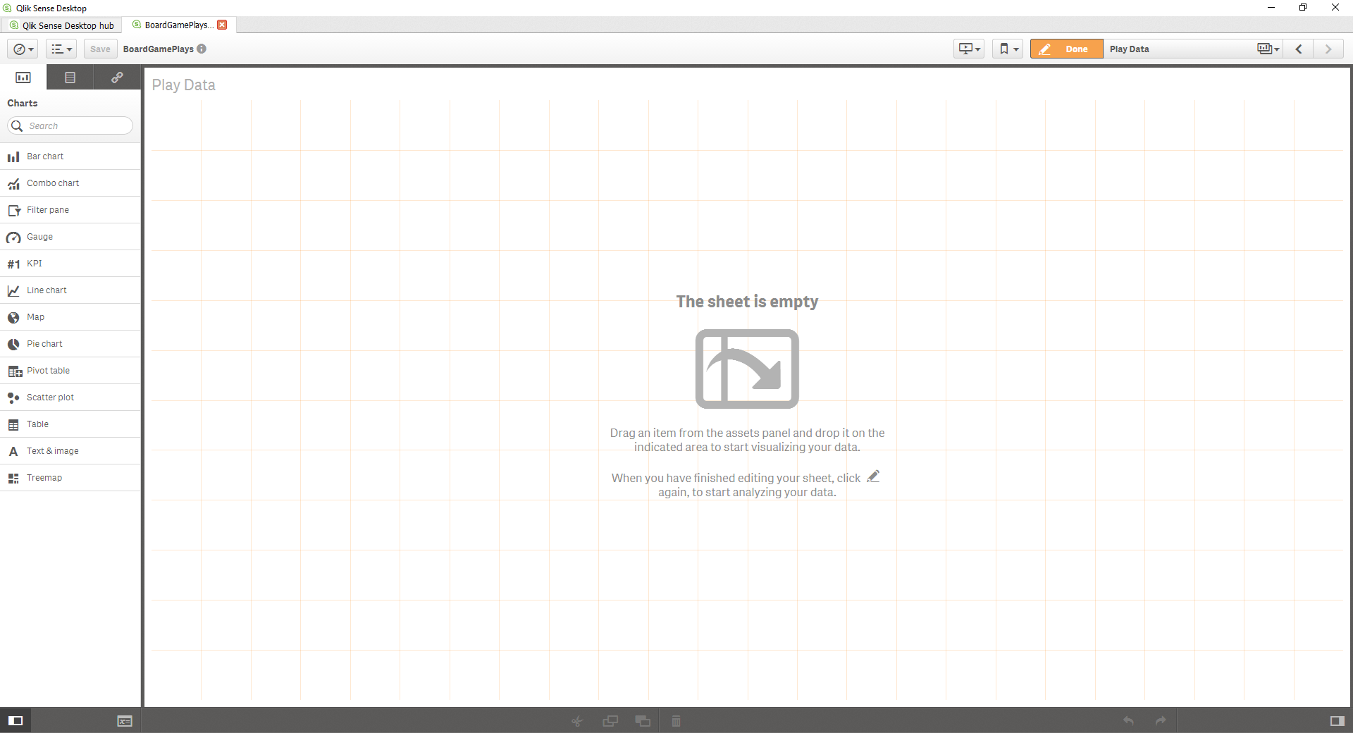The image size is (1353, 733).
Task: Select Gauge chart from assets
Action: tap(70, 237)
